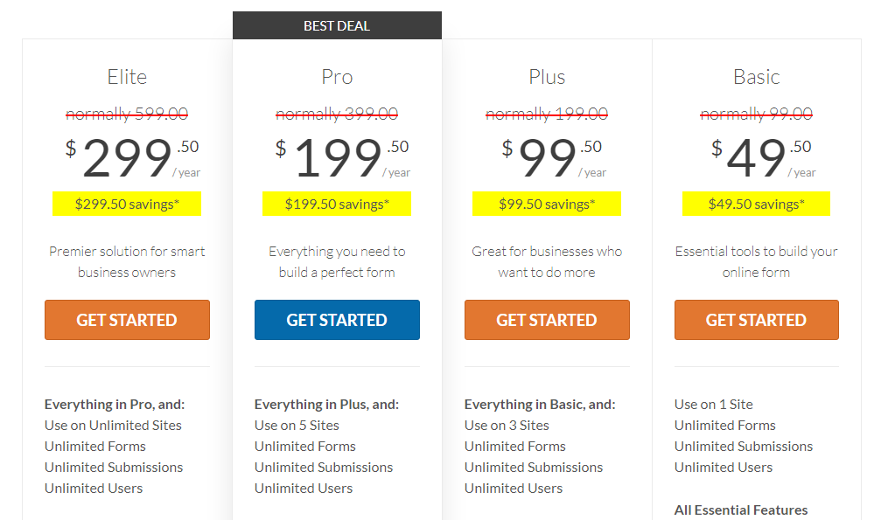Select the Basic plan Get Started button
This screenshot has width=888, height=520.
coord(757,320)
